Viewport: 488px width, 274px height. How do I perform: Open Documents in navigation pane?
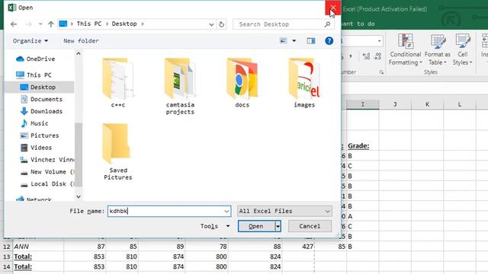pos(41,99)
